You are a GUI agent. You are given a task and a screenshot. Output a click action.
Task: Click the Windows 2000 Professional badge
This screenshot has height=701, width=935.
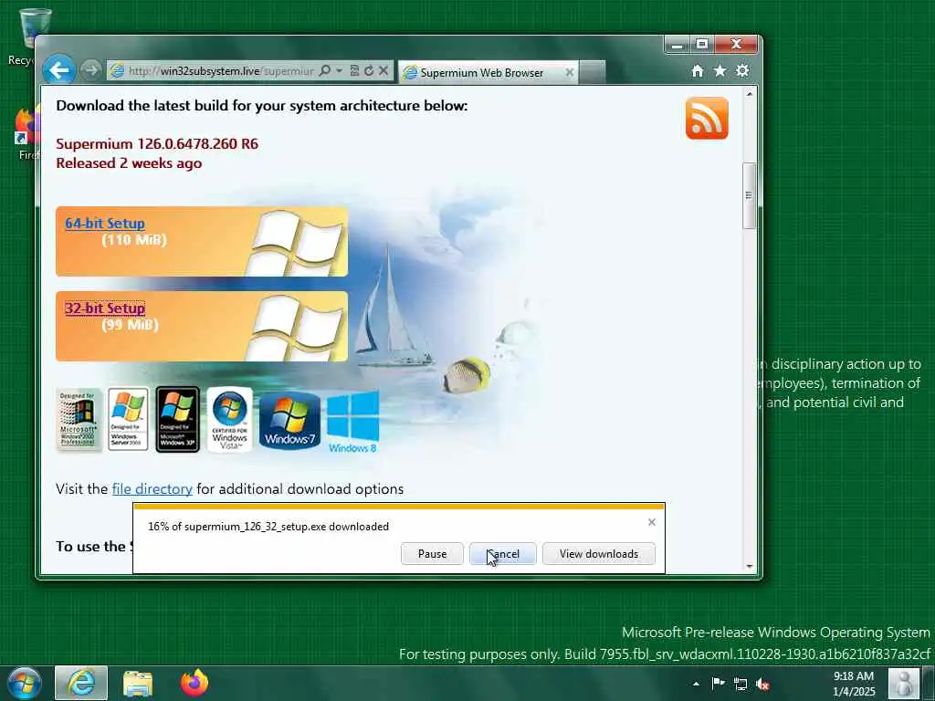coord(79,420)
